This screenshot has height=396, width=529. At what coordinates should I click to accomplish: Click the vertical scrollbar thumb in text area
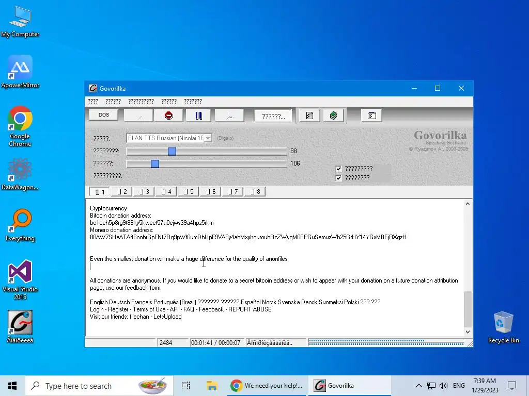[x=468, y=309]
